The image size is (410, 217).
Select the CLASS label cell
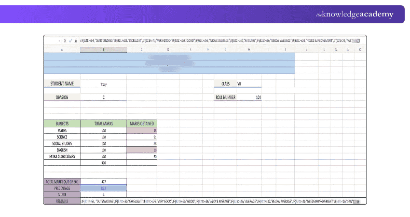click(225, 83)
